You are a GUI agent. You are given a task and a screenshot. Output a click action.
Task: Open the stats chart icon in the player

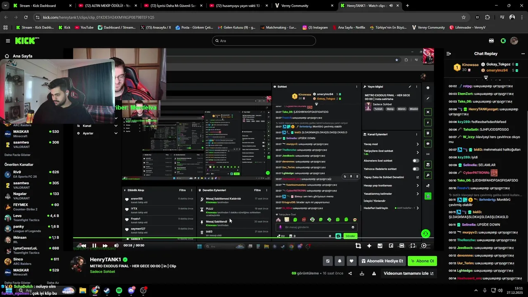(x=380, y=246)
